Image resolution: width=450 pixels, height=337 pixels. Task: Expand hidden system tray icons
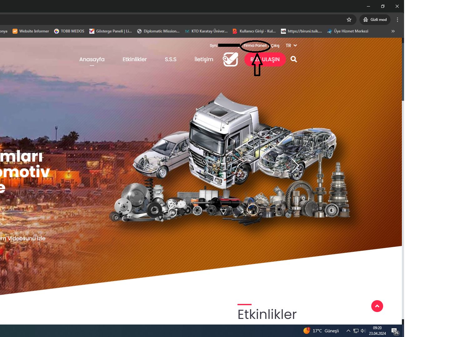click(x=348, y=331)
